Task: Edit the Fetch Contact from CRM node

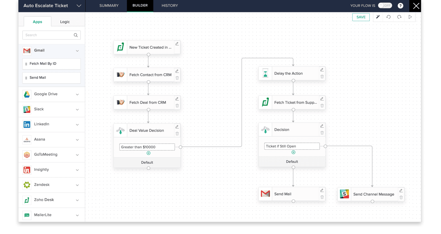Action: [x=177, y=71]
